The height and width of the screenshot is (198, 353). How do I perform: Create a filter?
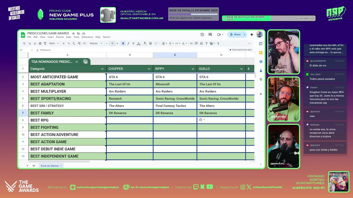click(206, 43)
